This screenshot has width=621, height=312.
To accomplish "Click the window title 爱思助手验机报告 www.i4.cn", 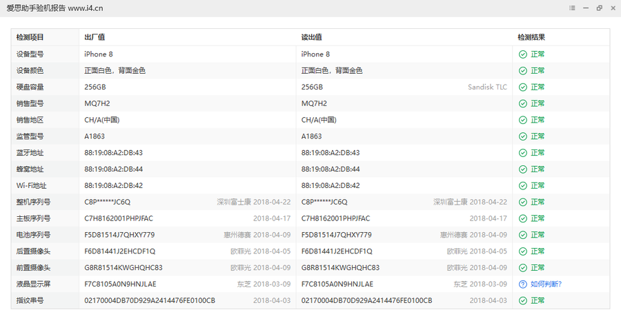I will (x=55, y=8).
